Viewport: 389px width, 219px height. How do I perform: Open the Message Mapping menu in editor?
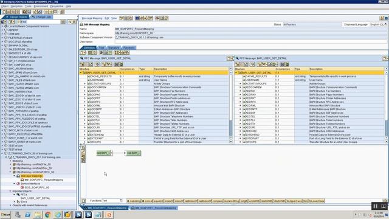click(x=92, y=18)
